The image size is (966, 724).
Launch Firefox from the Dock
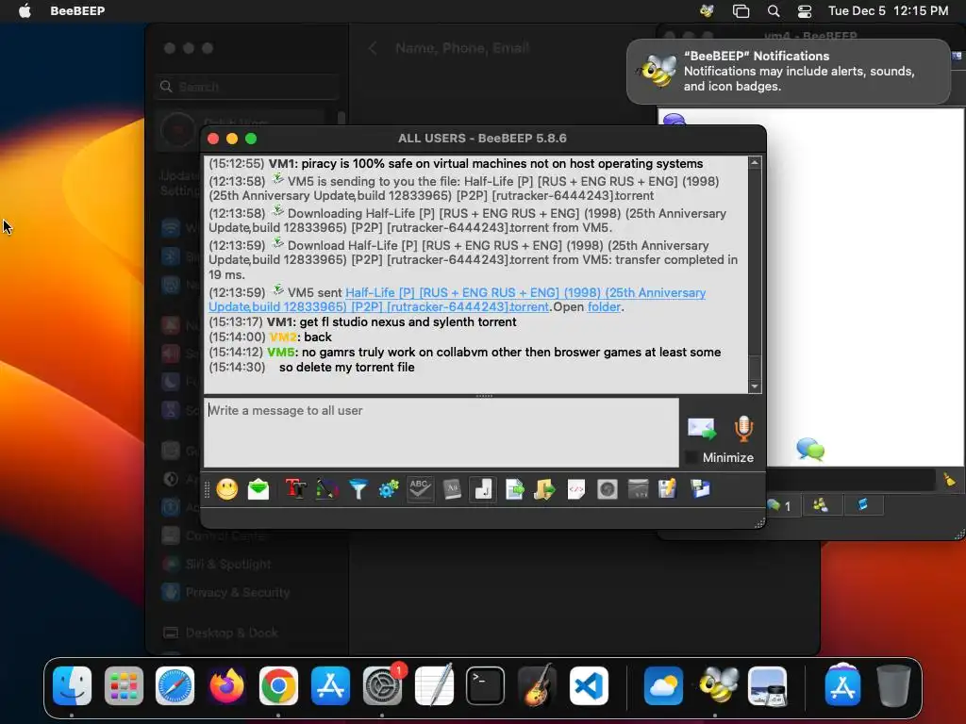(226, 686)
